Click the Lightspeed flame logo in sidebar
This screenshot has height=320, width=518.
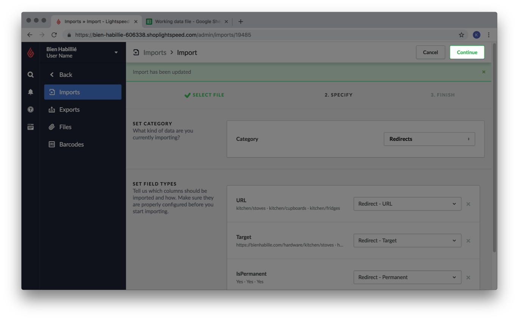(x=31, y=53)
